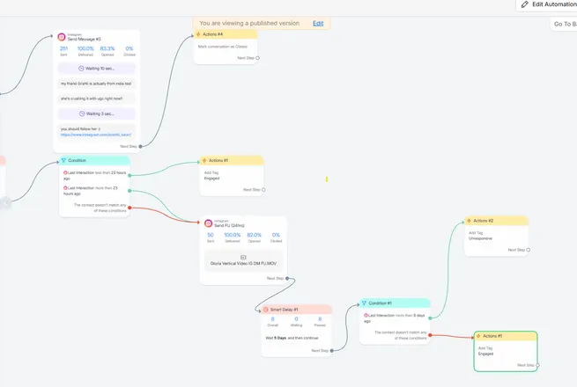Click Next Step connector of Actions #4

257,58
